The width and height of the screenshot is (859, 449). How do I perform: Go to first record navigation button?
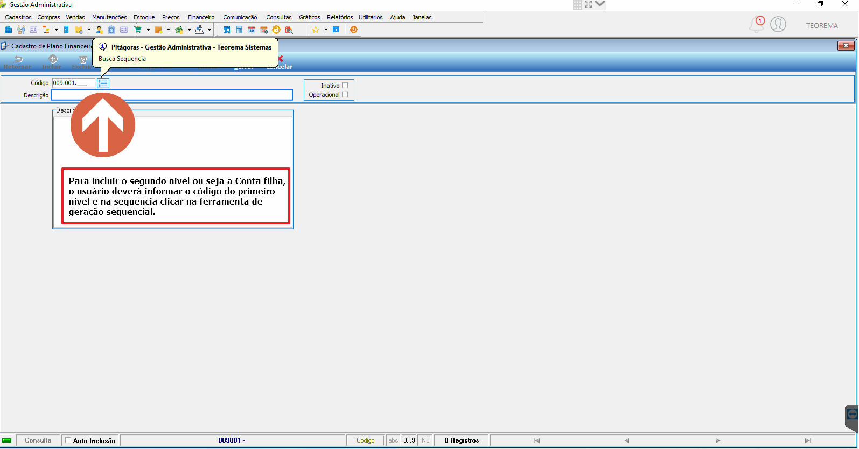(536, 440)
